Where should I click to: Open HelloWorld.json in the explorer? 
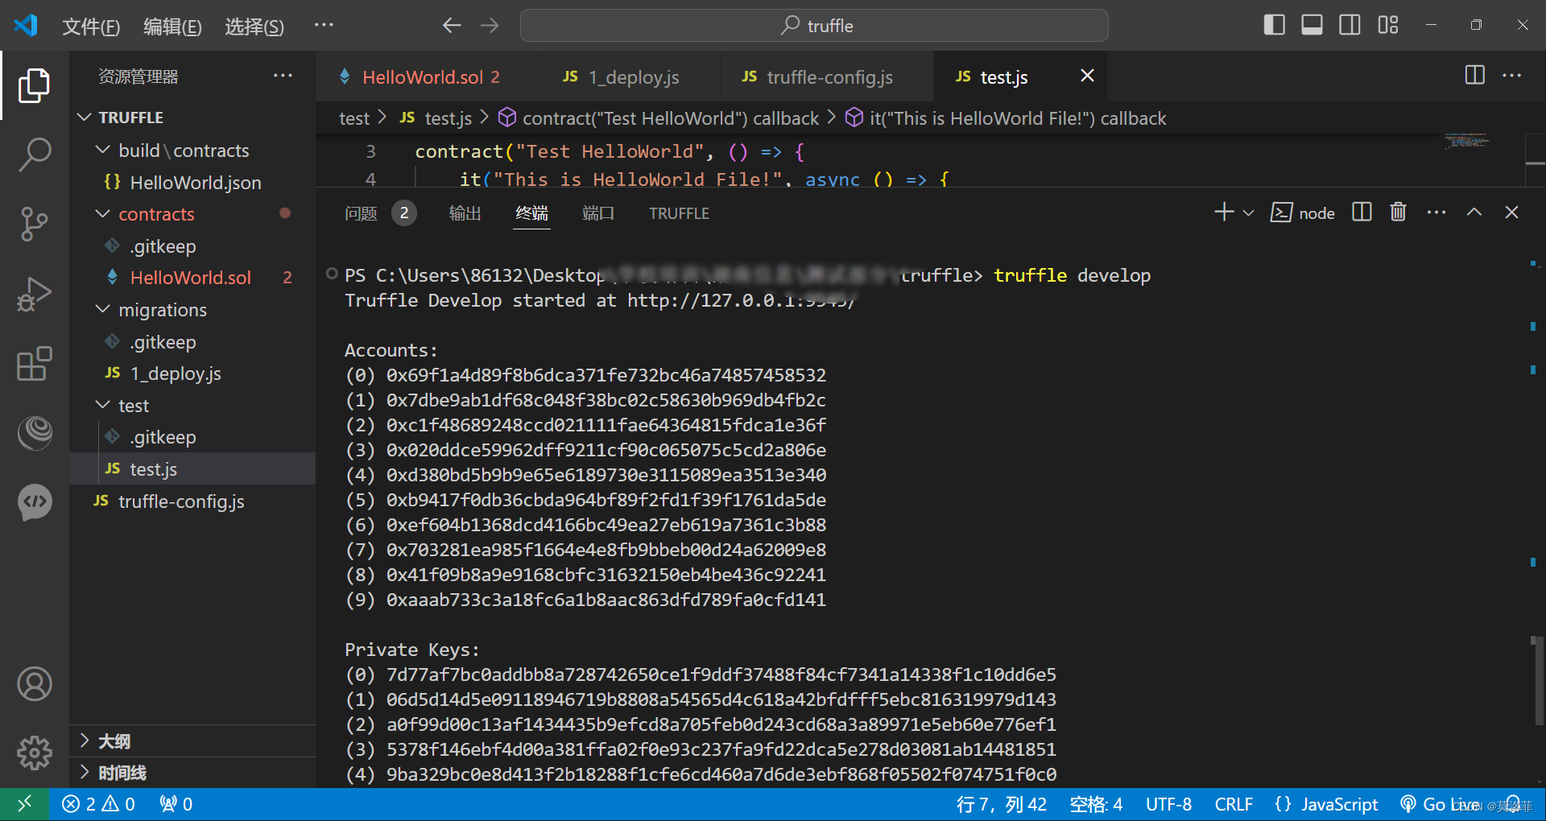click(193, 183)
